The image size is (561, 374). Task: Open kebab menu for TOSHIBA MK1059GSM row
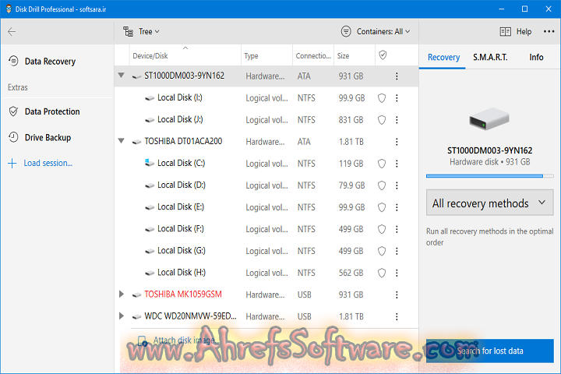(397, 295)
